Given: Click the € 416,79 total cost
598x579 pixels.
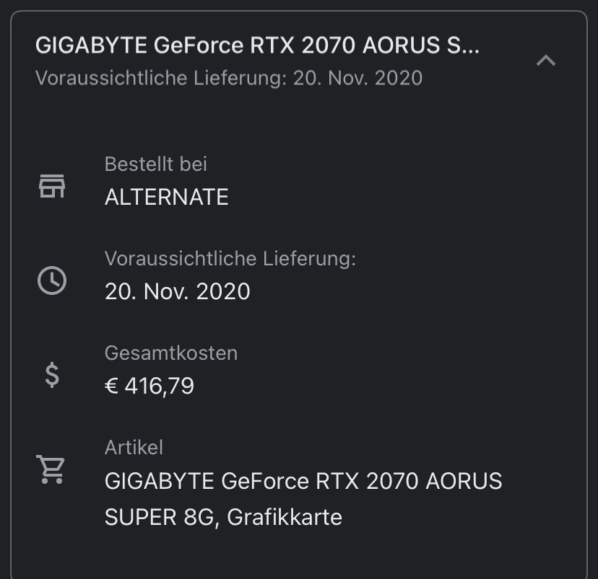Looking at the screenshot, I should click(149, 386).
